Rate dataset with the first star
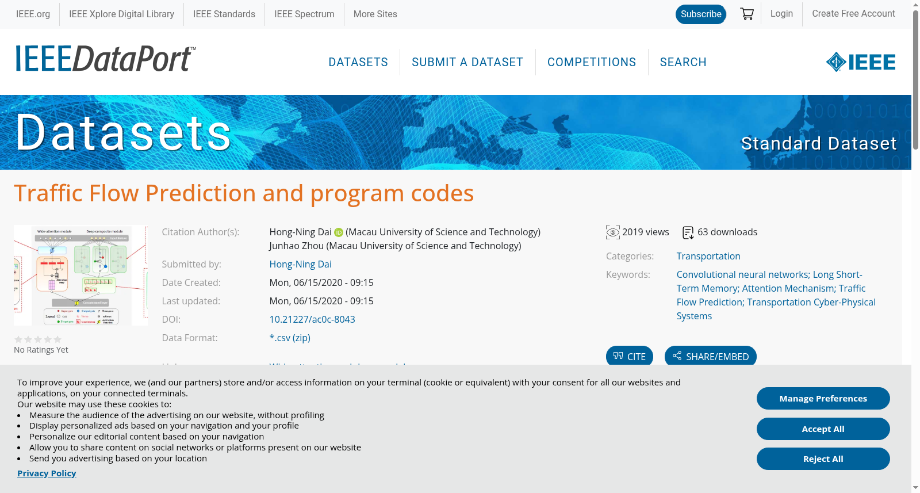The image size is (920, 493). [x=18, y=339]
